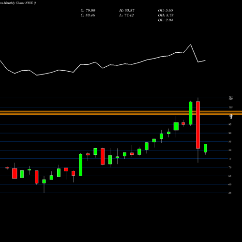
Task: Click the 95 price axis label
Action: [x=230, y=124]
